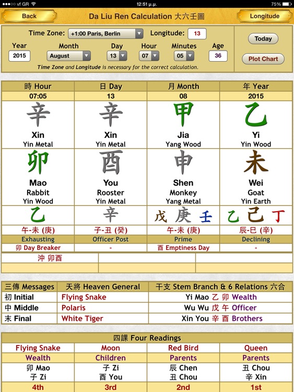Viewport: 294px width, 392px height.
Task: Click the Yi Mao 乙卯 Wealth cell
Action: (220, 297)
